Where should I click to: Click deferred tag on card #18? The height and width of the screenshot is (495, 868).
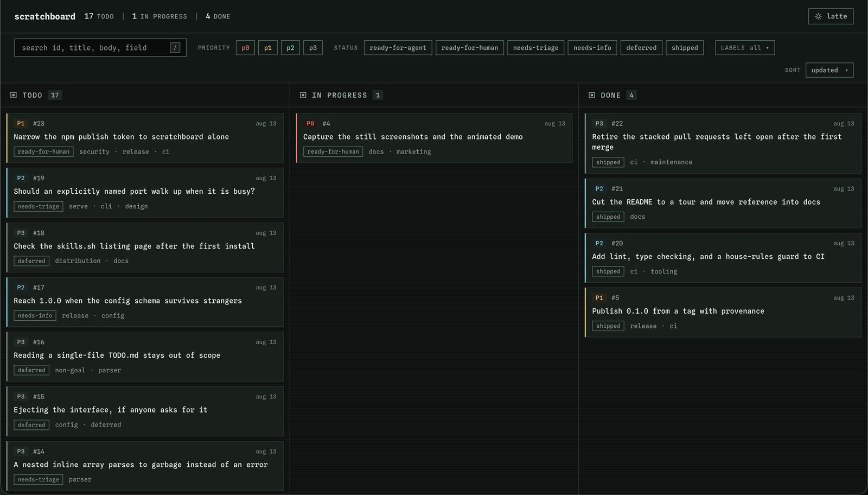pyautogui.click(x=31, y=261)
